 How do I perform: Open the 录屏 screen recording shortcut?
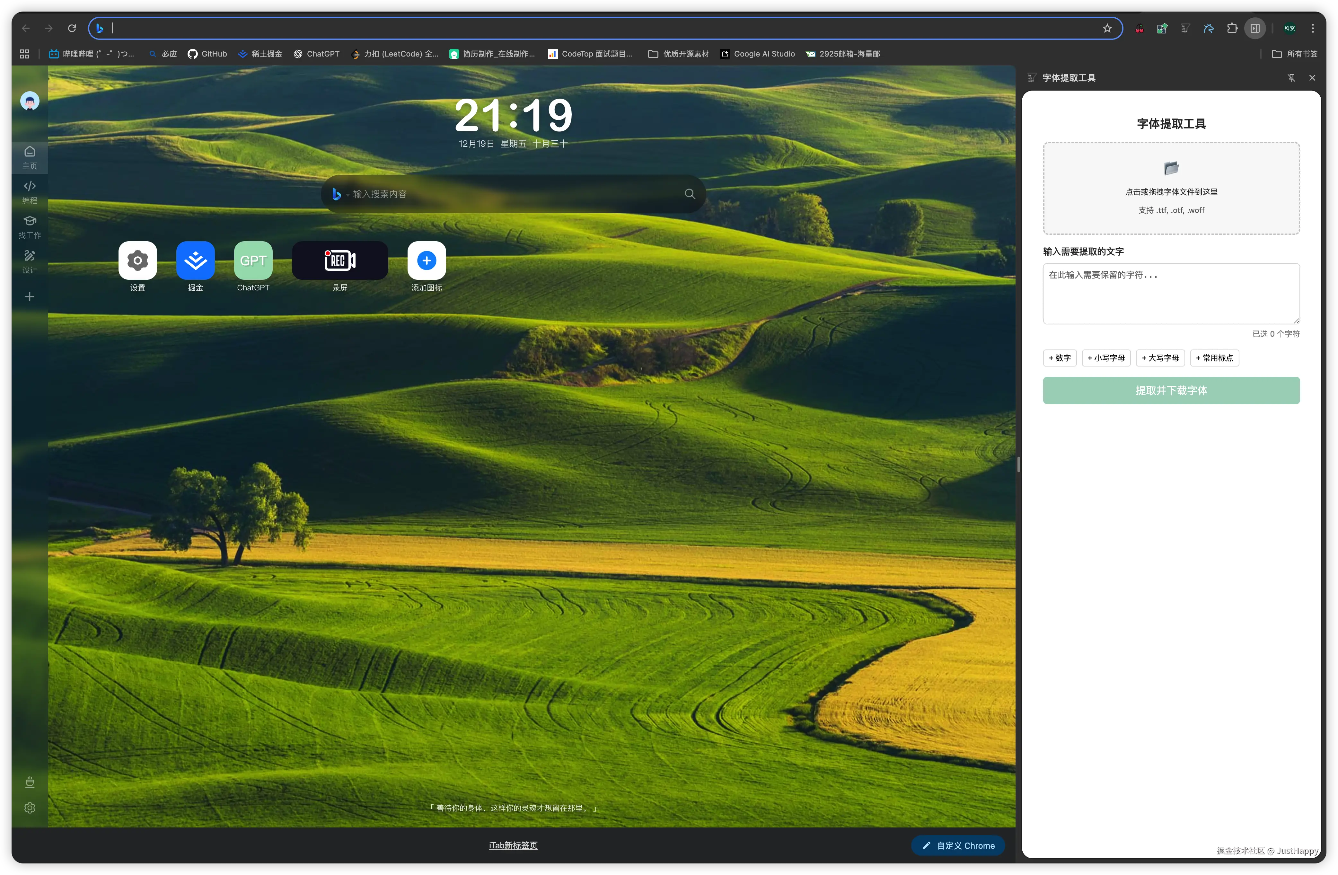click(339, 261)
